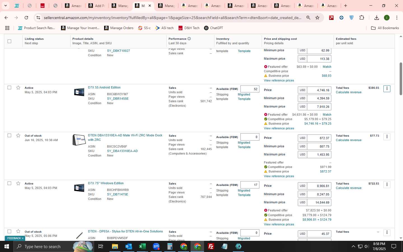Screen dimensions: 403x252
Task: Select the D7X 75" Windows Edition row checkbox
Action: tap(9, 183)
